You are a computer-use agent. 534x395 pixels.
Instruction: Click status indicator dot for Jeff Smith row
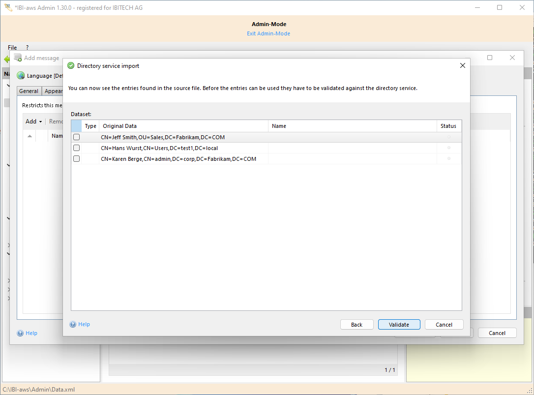[x=448, y=137]
